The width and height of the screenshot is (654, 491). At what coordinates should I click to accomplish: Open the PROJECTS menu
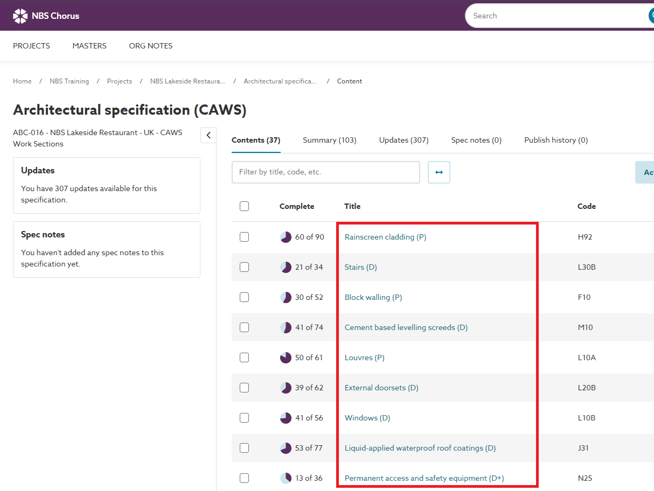point(31,46)
